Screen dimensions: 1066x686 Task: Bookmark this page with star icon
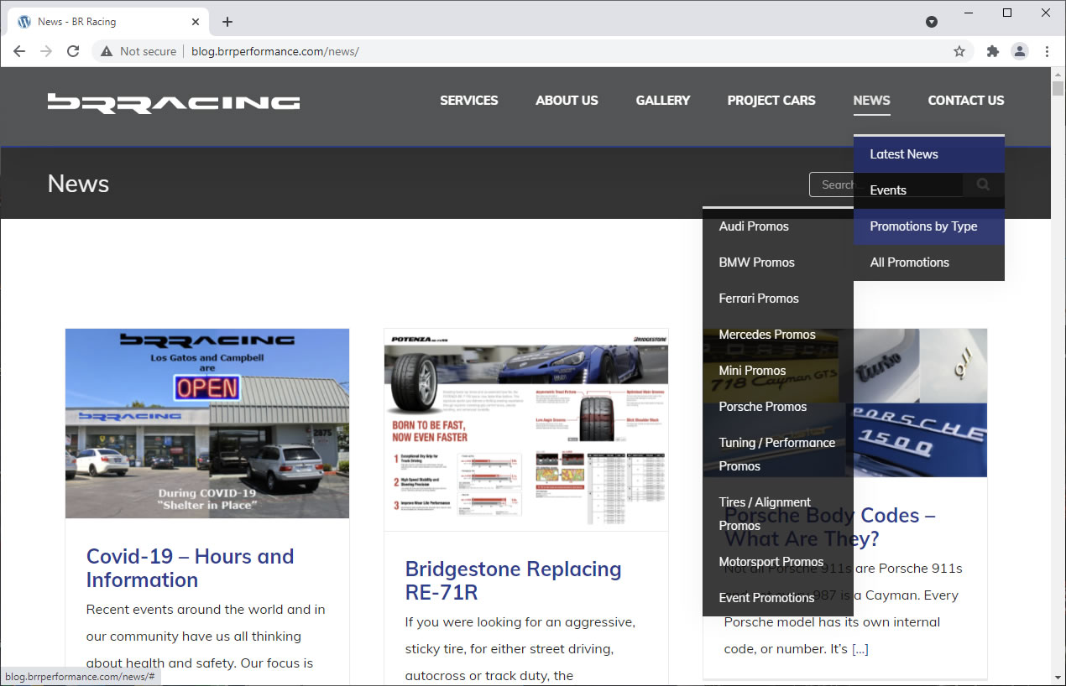point(959,51)
